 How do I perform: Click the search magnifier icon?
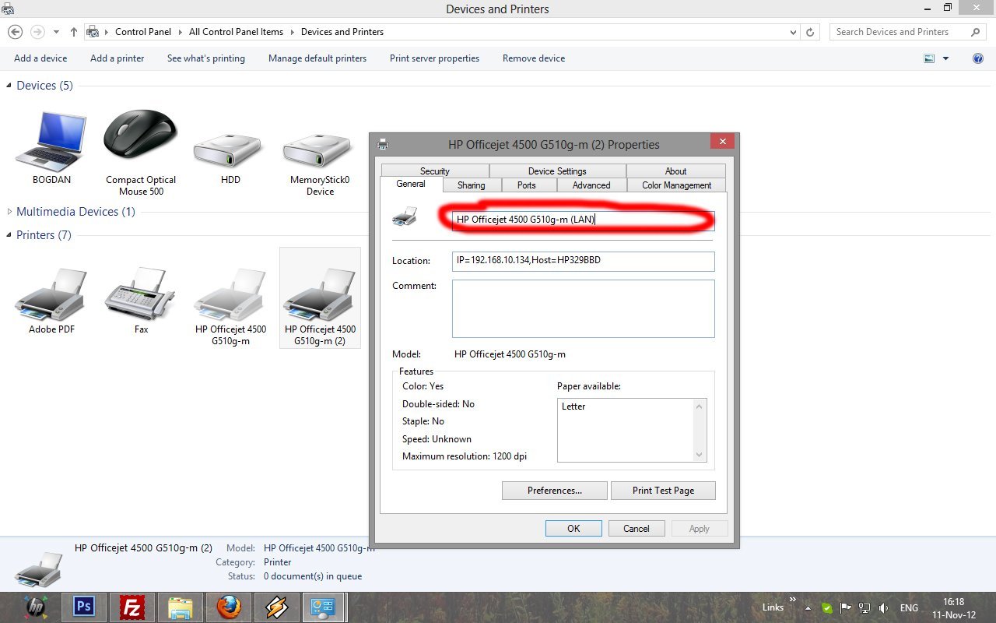click(x=976, y=32)
